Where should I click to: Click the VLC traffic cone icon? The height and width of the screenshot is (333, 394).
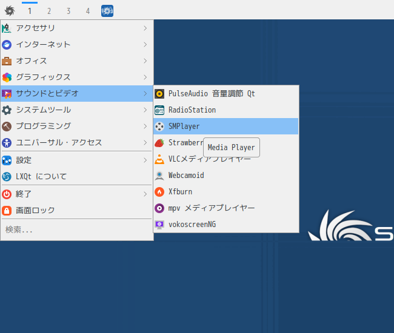pos(159,159)
